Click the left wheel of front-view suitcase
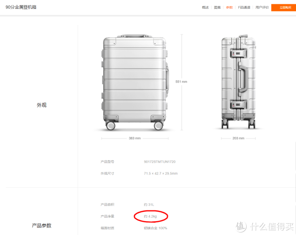The width and height of the screenshot is (296, 235). point(111,126)
